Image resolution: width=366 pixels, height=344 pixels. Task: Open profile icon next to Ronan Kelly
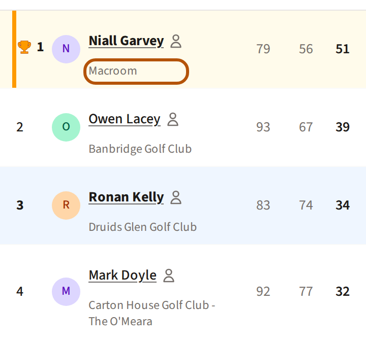176,197
